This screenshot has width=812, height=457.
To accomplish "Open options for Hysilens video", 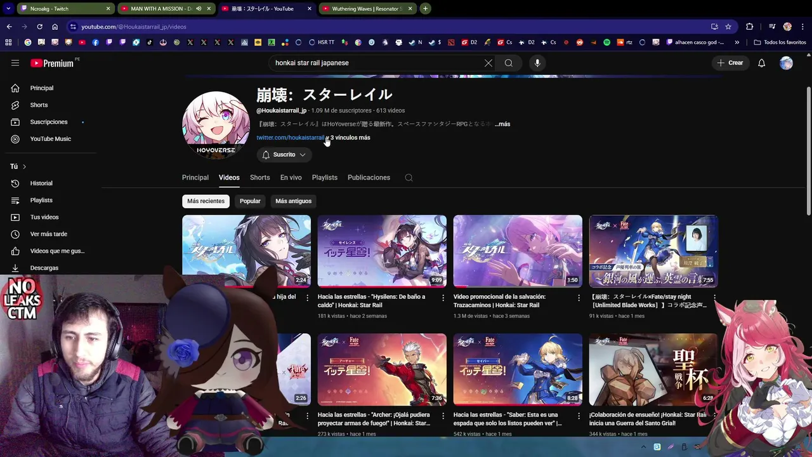I will [x=443, y=298].
